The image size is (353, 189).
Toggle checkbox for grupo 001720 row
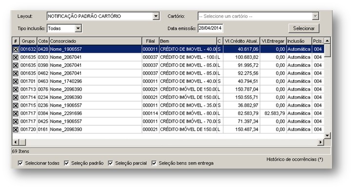(x=16, y=130)
